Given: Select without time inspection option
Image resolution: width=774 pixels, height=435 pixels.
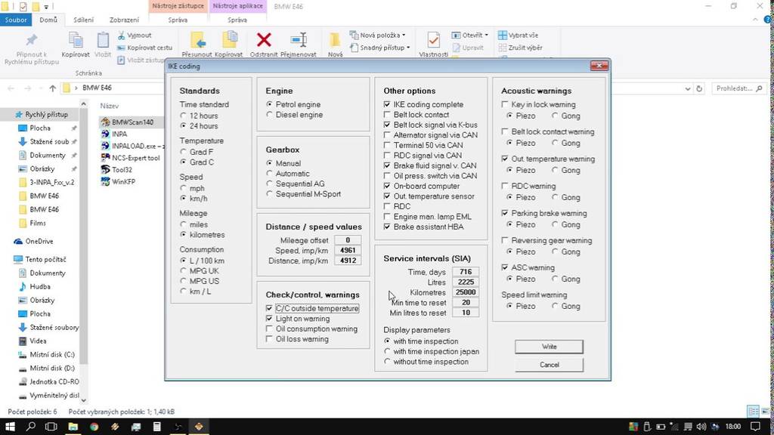Looking at the screenshot, I should (x=387, y=362).
